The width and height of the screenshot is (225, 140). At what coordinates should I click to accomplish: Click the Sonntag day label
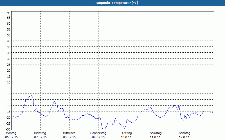click(x=184, y=133)
